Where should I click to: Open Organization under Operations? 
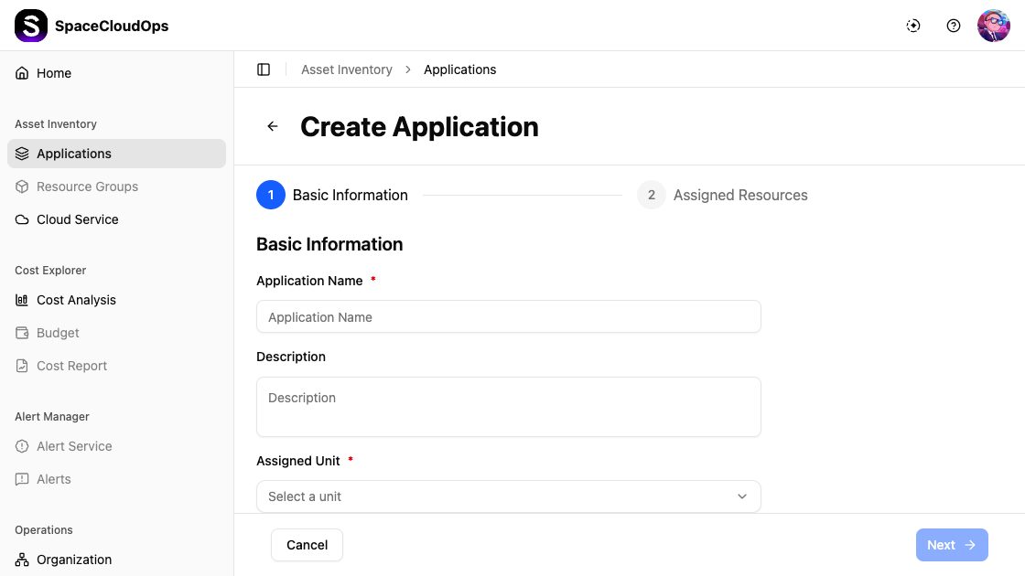point(74,560)
